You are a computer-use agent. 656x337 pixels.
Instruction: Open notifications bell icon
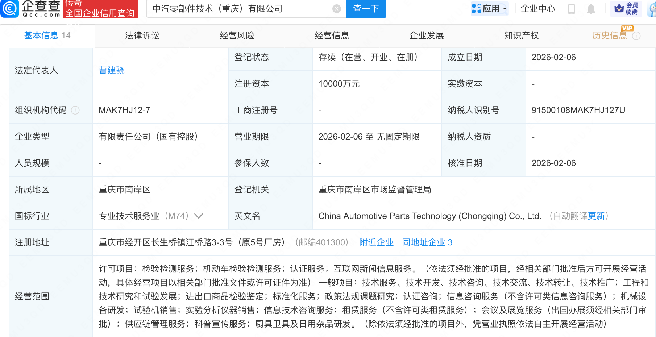[591, 9]
